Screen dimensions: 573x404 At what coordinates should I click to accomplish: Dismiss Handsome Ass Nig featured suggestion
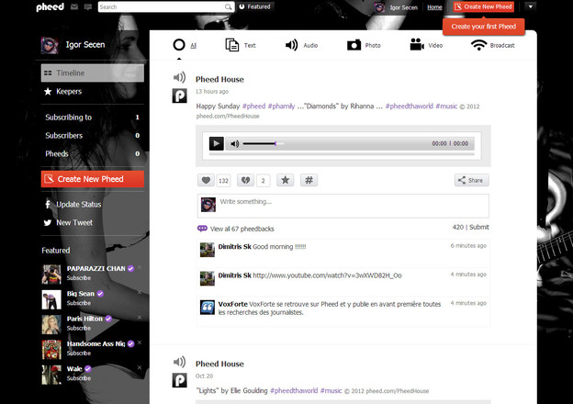tap(140, 342)
